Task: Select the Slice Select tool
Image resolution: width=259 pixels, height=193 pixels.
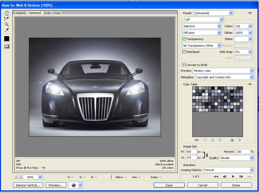Action: point(7,19)
